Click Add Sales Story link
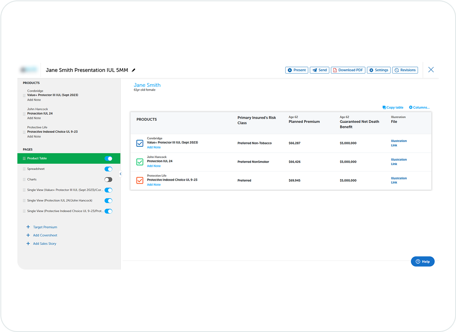This screenshot has width=456, height=332. pyautogui.click(x=45, y=244)
